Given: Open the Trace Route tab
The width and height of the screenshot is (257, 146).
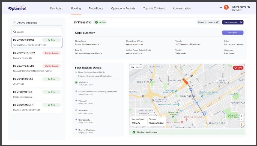Looking at the screenshot, I should click(x=96, y=8).
